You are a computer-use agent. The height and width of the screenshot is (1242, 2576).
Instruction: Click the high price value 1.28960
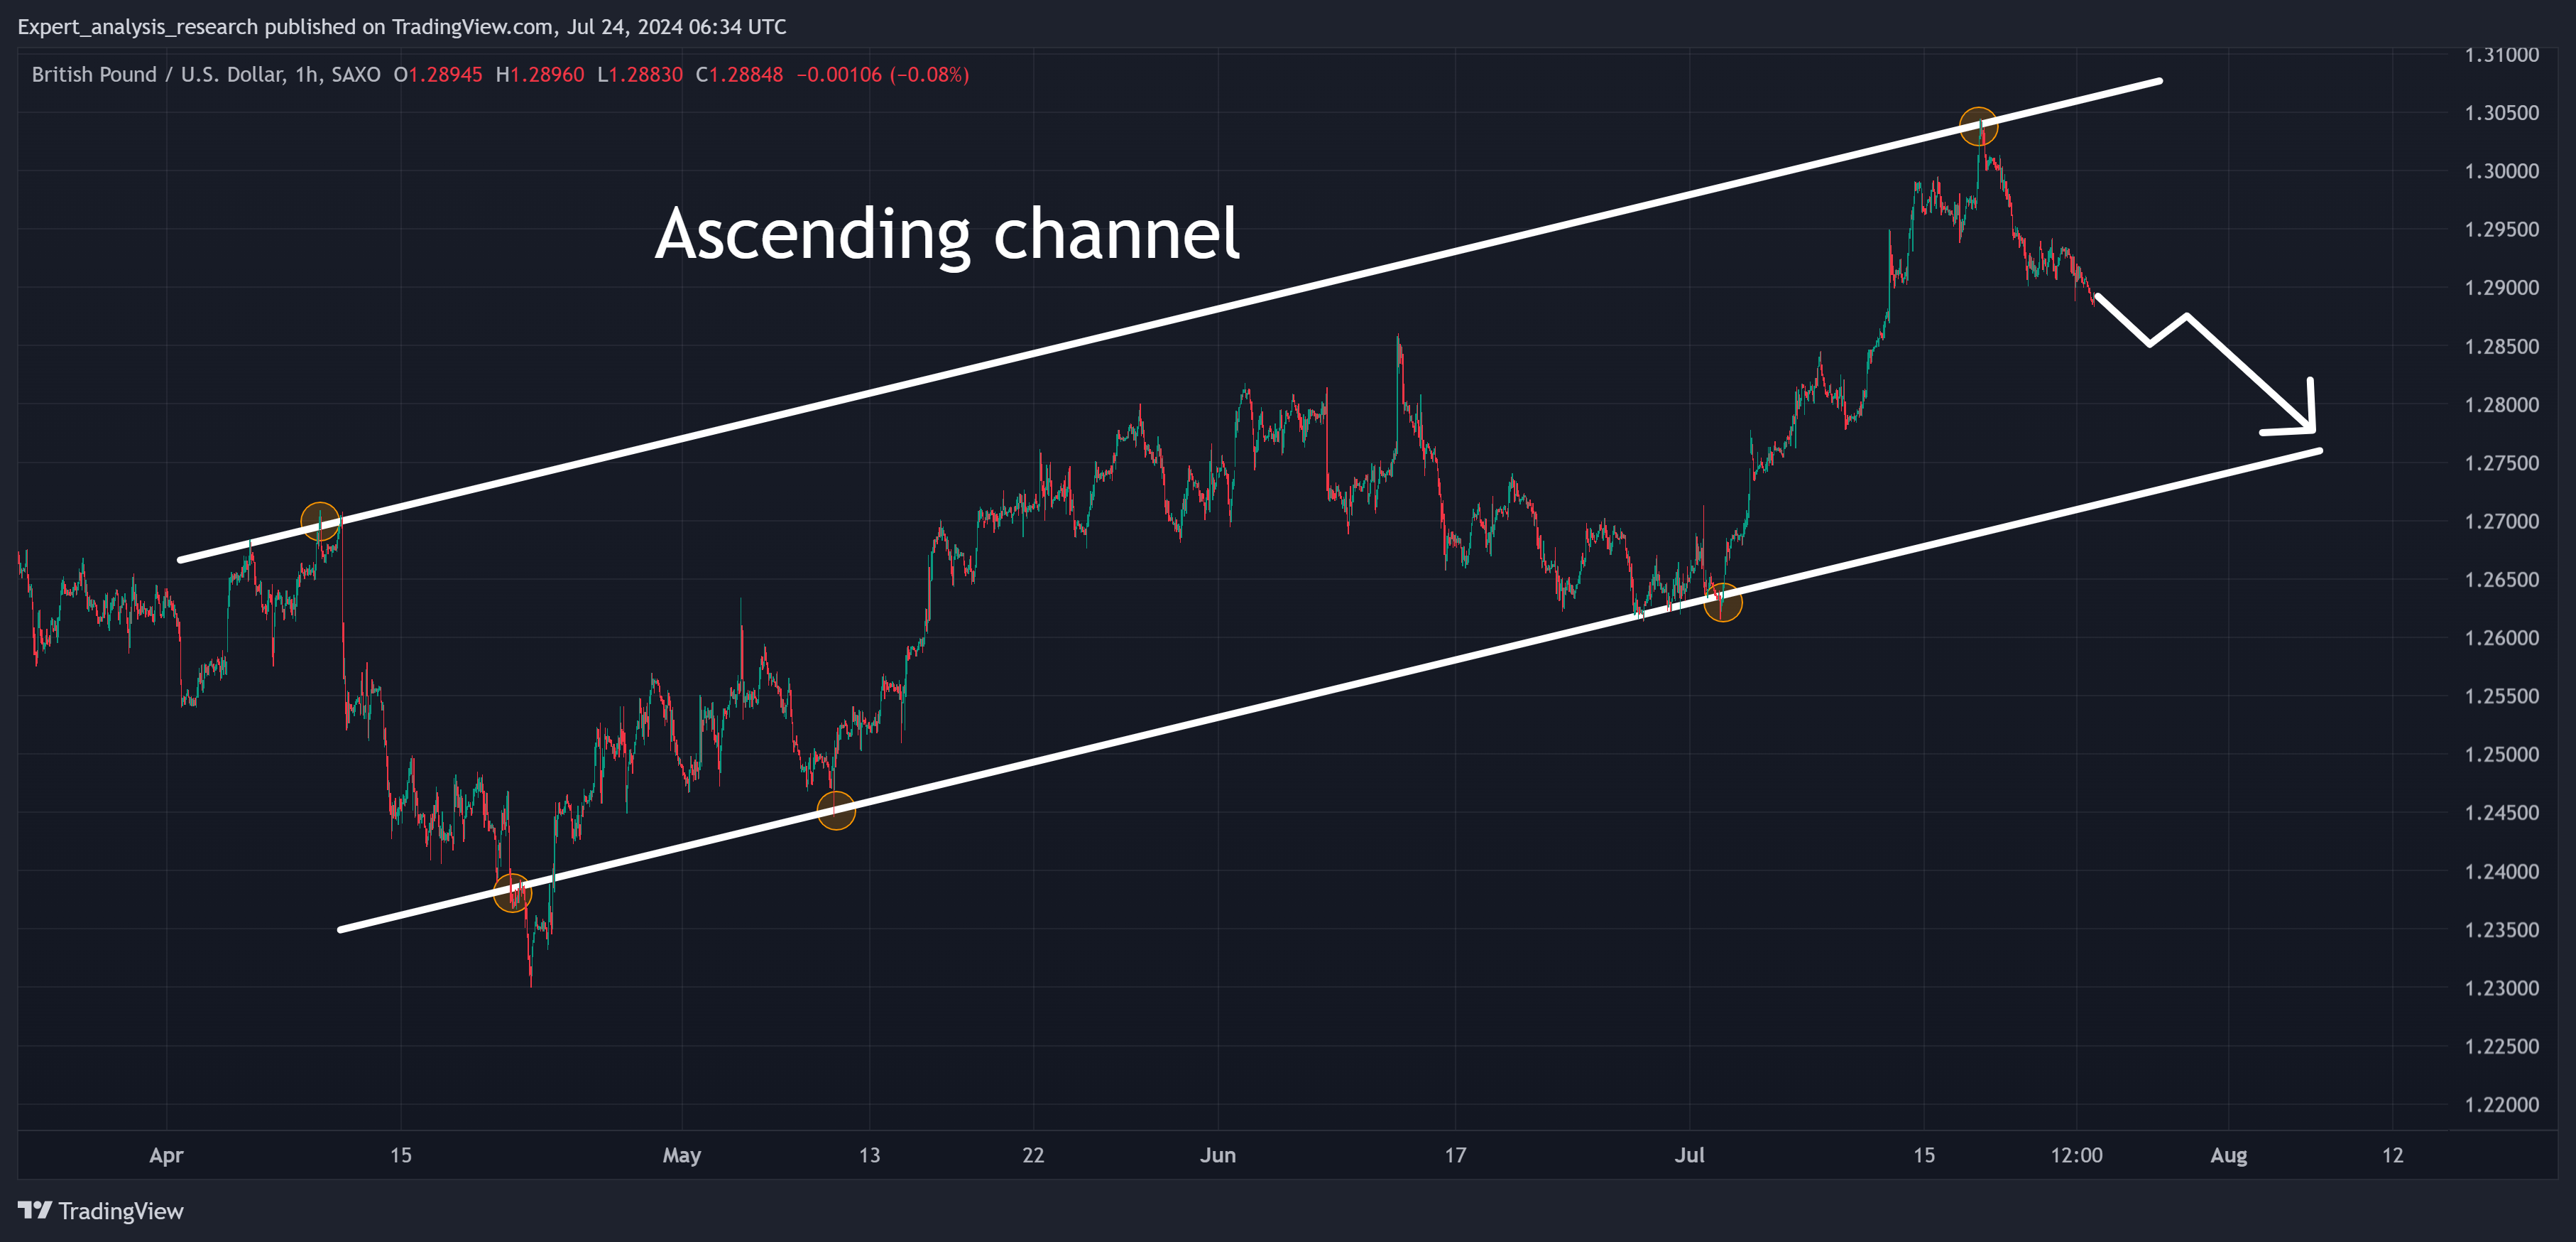coord(547,74)
